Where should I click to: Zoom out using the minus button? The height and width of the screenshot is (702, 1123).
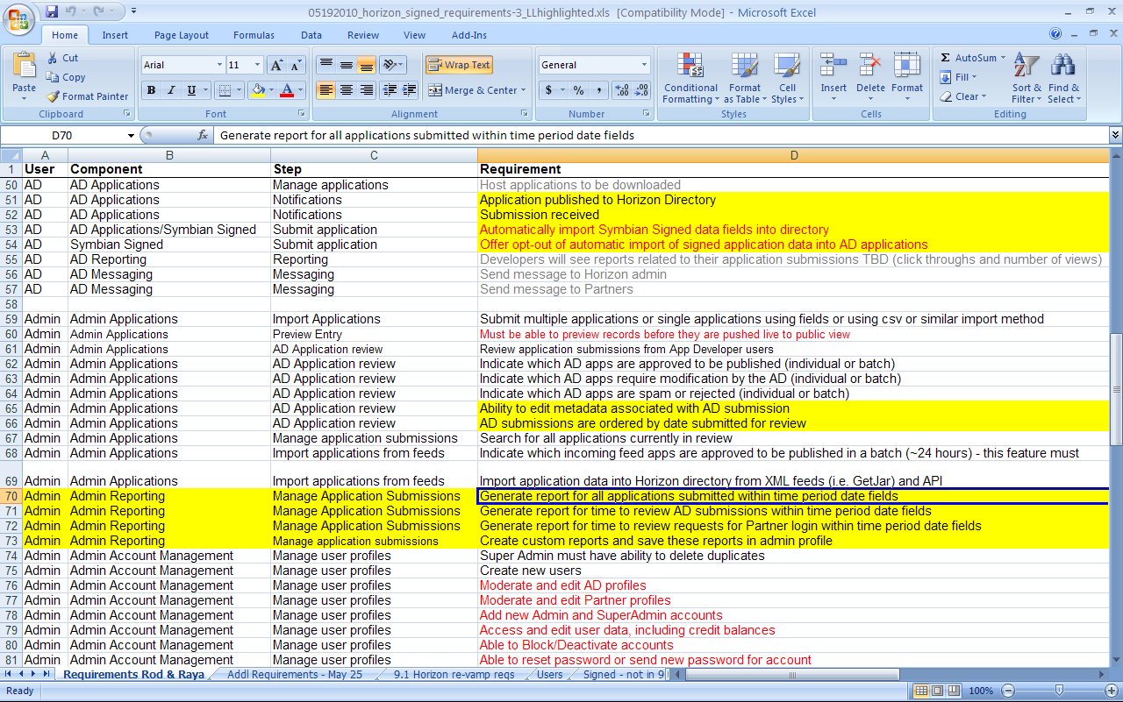coord(1008,691)
